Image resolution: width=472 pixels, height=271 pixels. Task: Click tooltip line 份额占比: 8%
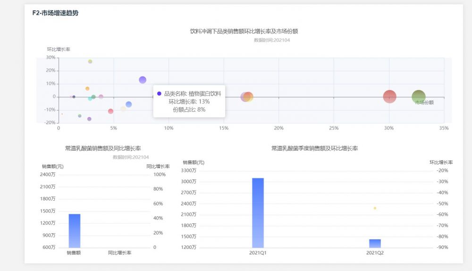click(x=189, y=110)
